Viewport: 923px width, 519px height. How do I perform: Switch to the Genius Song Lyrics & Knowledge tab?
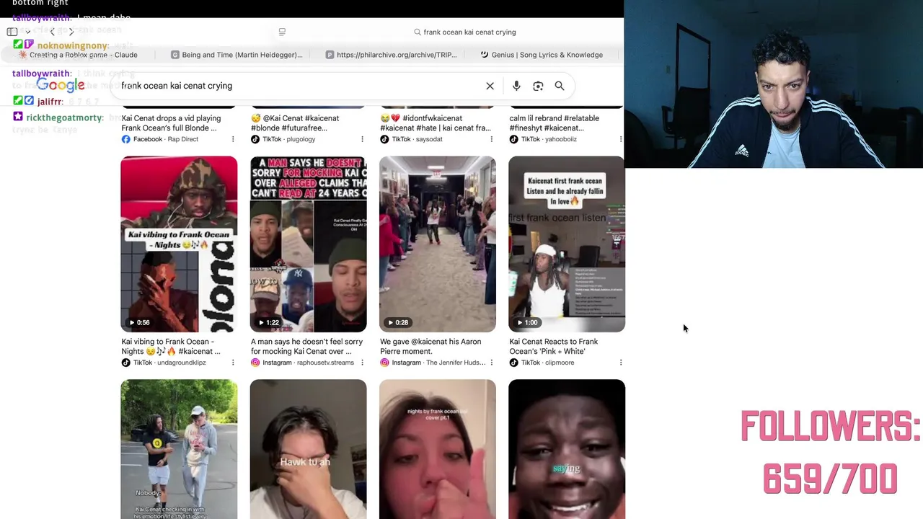point(542,55)
